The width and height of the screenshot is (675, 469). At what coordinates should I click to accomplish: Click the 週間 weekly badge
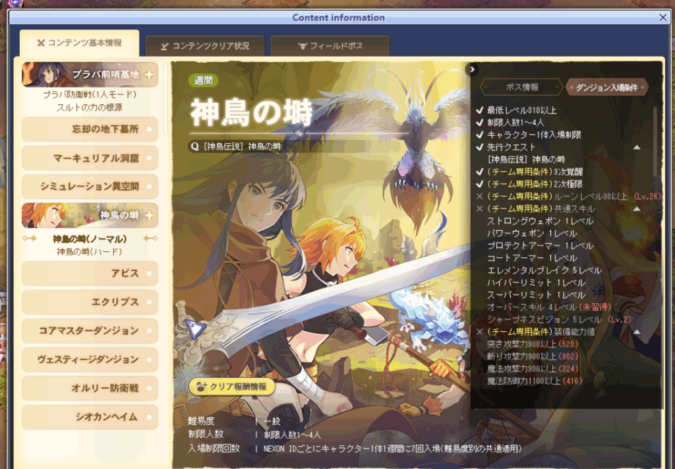[203, 80]
